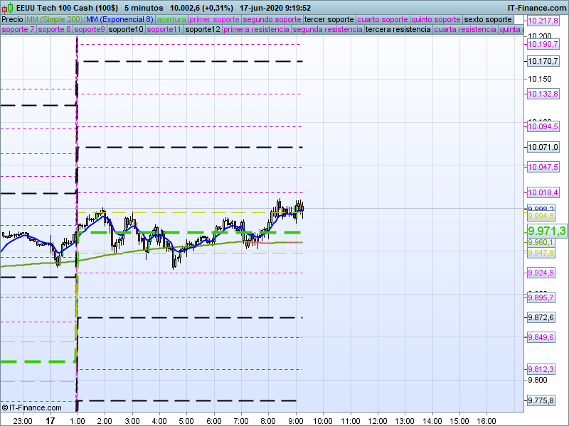Viewport: 569px width, 426px height.
Task: Select the MM (Simple 200) indicator label
Action: click(x=54, y=19)
